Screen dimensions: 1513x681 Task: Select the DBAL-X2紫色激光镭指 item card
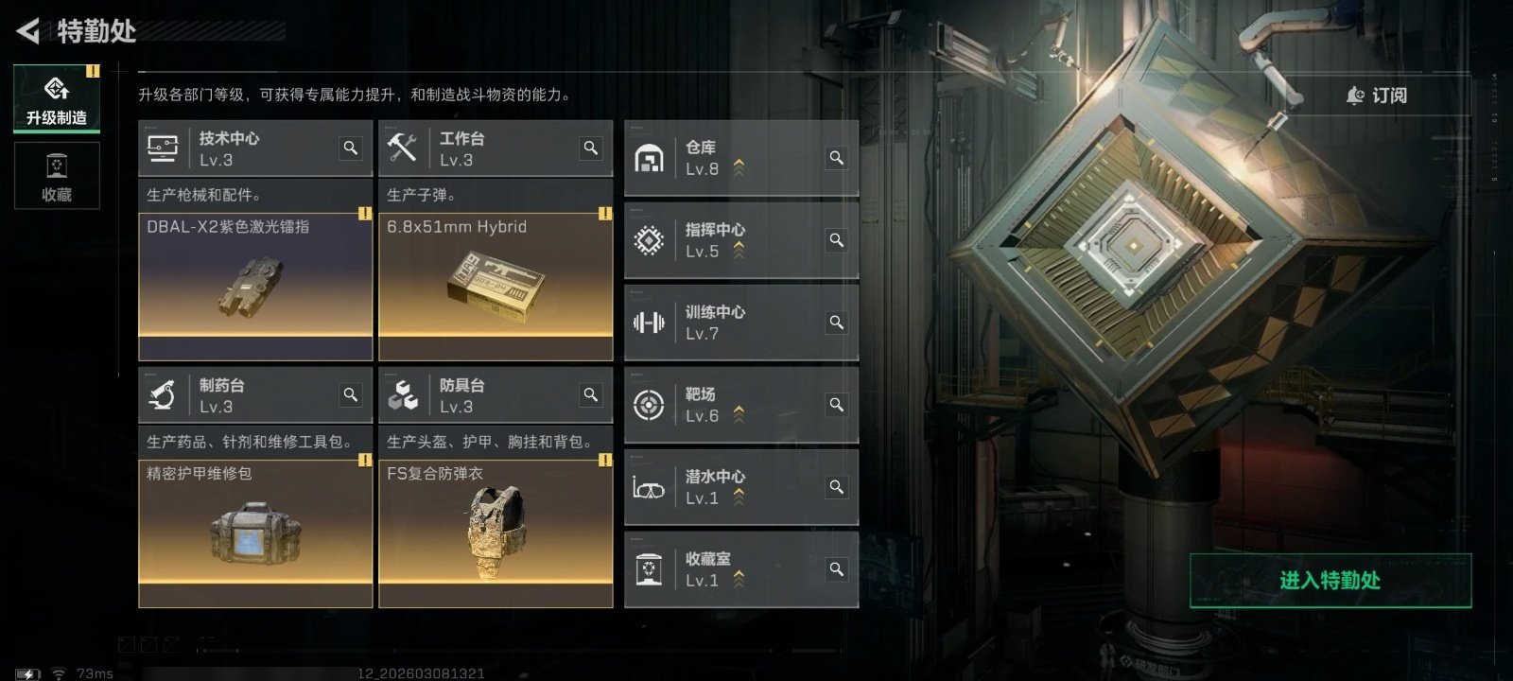coord(255,287)
